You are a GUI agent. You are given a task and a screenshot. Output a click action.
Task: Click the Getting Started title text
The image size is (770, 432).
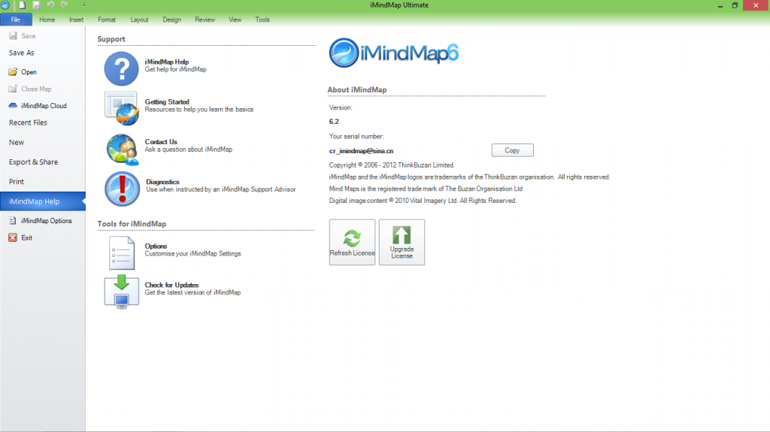(x=167, y=101)
